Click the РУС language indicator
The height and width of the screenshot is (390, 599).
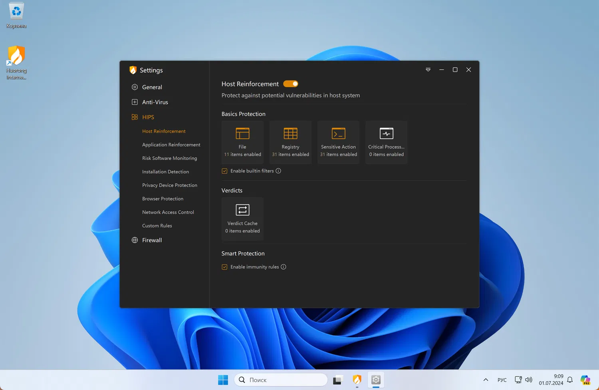502,380
